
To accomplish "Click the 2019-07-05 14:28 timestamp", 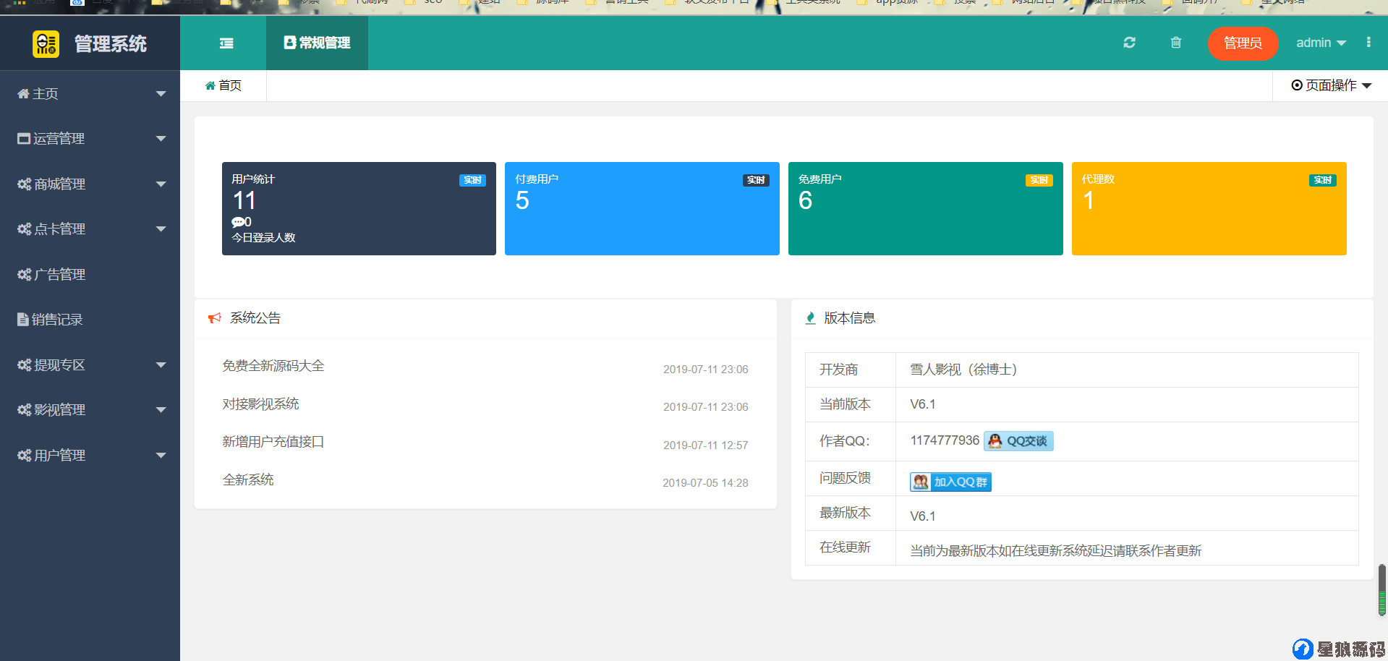I will (x=705, y=483).
